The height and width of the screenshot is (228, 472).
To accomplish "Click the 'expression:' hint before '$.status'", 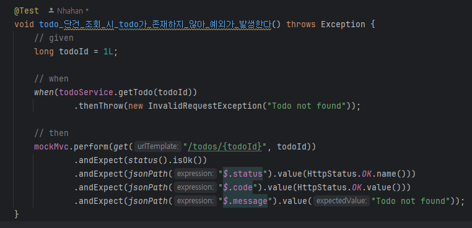I will click(x=195, y=174).
